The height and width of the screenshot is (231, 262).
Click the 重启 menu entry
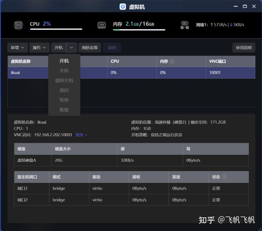(x=64, y=90)
